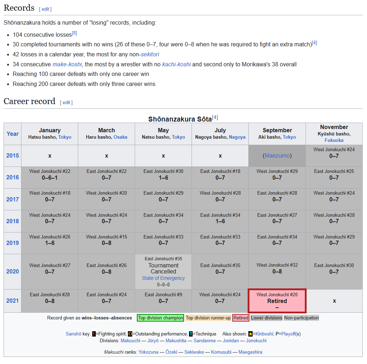Click the red F Fighting spirit icon
The image size is (367, 364).
94,334
